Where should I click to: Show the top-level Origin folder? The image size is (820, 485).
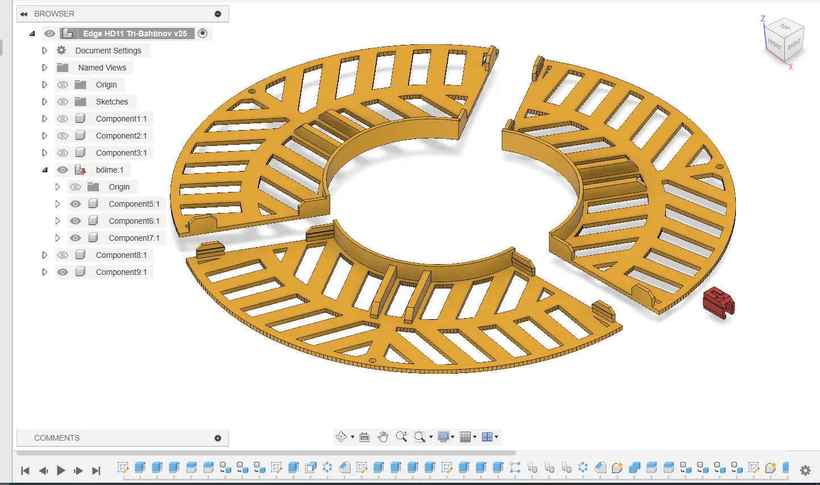(63, 85)
